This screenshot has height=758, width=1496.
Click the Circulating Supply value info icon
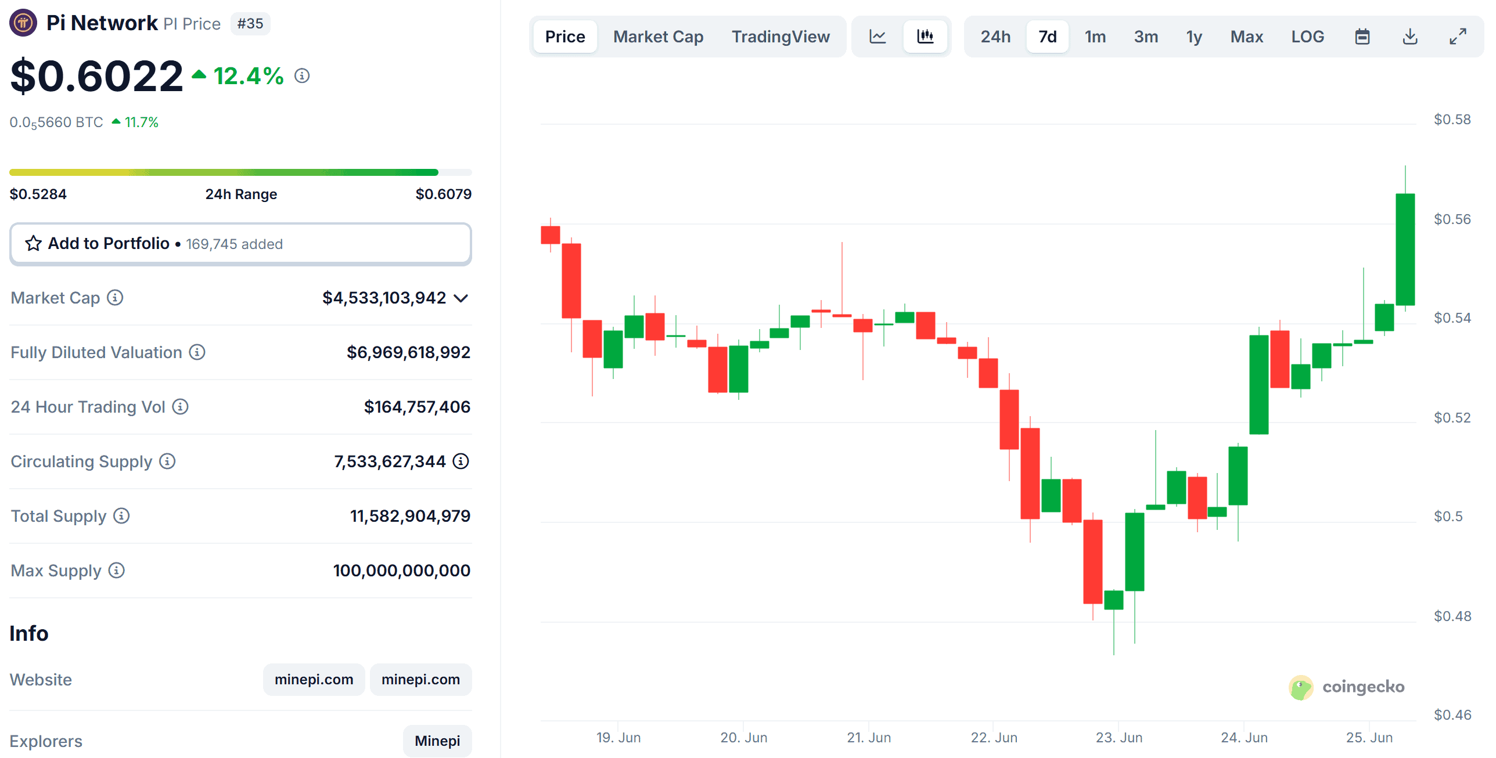tap(461, 461)
